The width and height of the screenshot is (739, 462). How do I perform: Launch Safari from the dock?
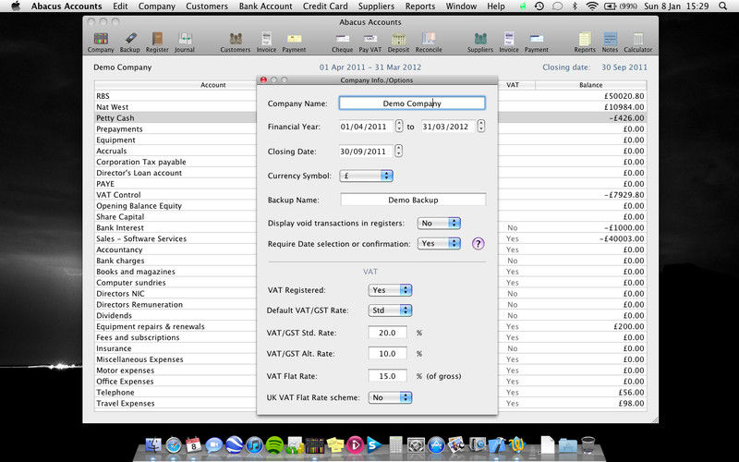pos(174,444)
